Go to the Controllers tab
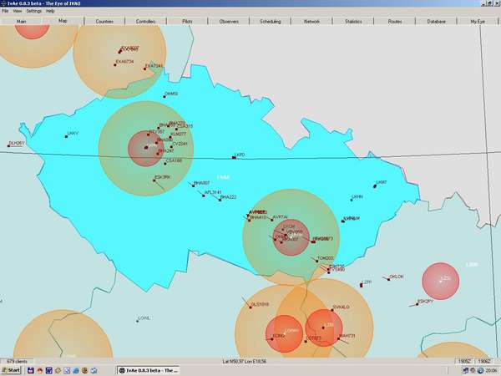Viewport: 501px width, 376px height. [x=145, y=22]
